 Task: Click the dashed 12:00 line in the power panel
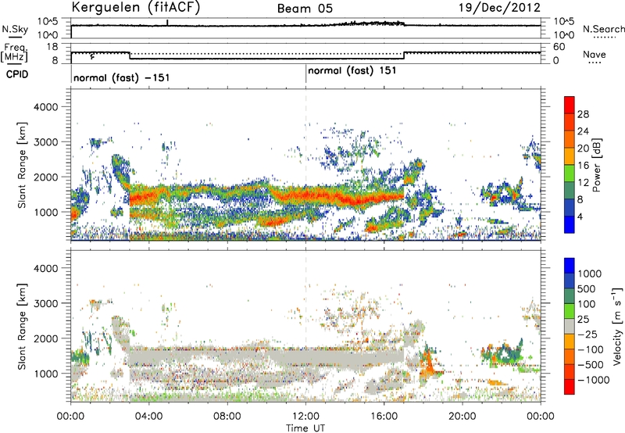(x=305, y=165)
